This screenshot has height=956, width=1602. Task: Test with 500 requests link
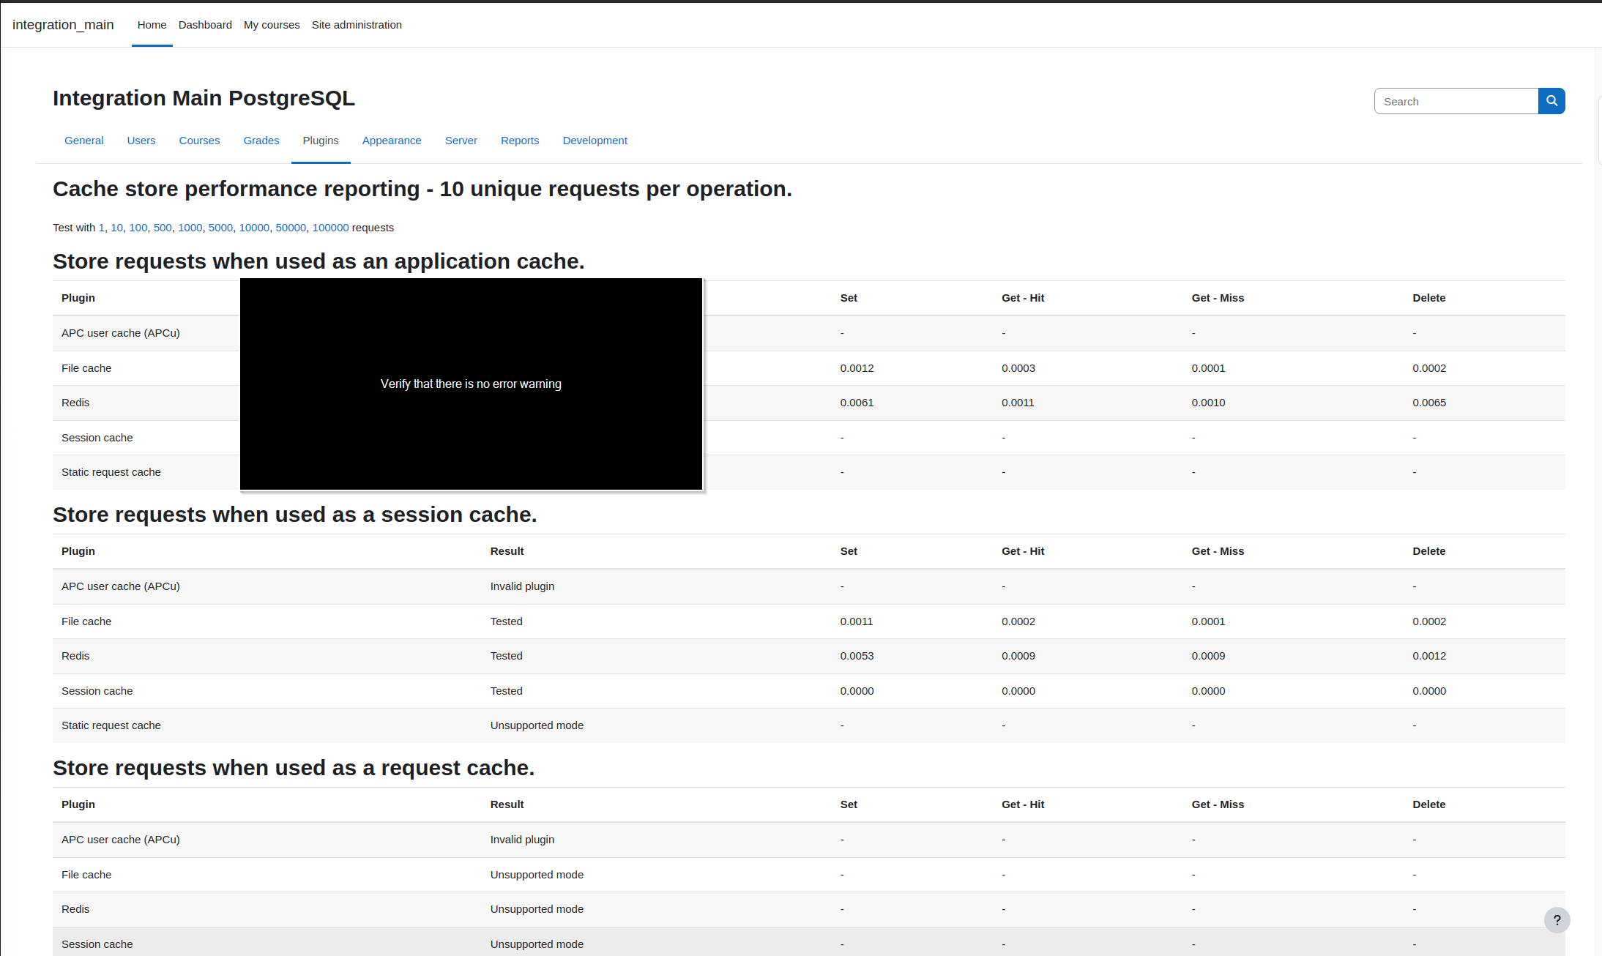pos(163,228)
